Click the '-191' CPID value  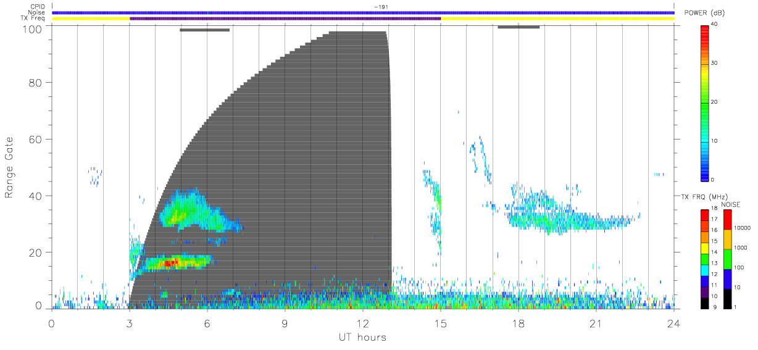click(x=381, y=7)
